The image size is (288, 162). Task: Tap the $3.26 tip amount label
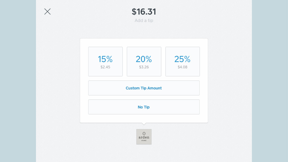tap(144, 67)
